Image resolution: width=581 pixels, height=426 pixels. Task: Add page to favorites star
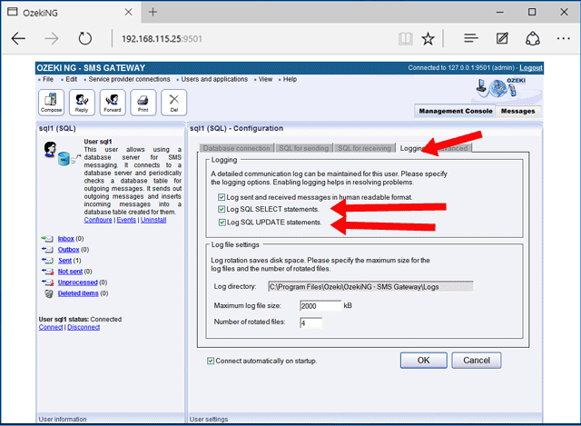[428, 38]
